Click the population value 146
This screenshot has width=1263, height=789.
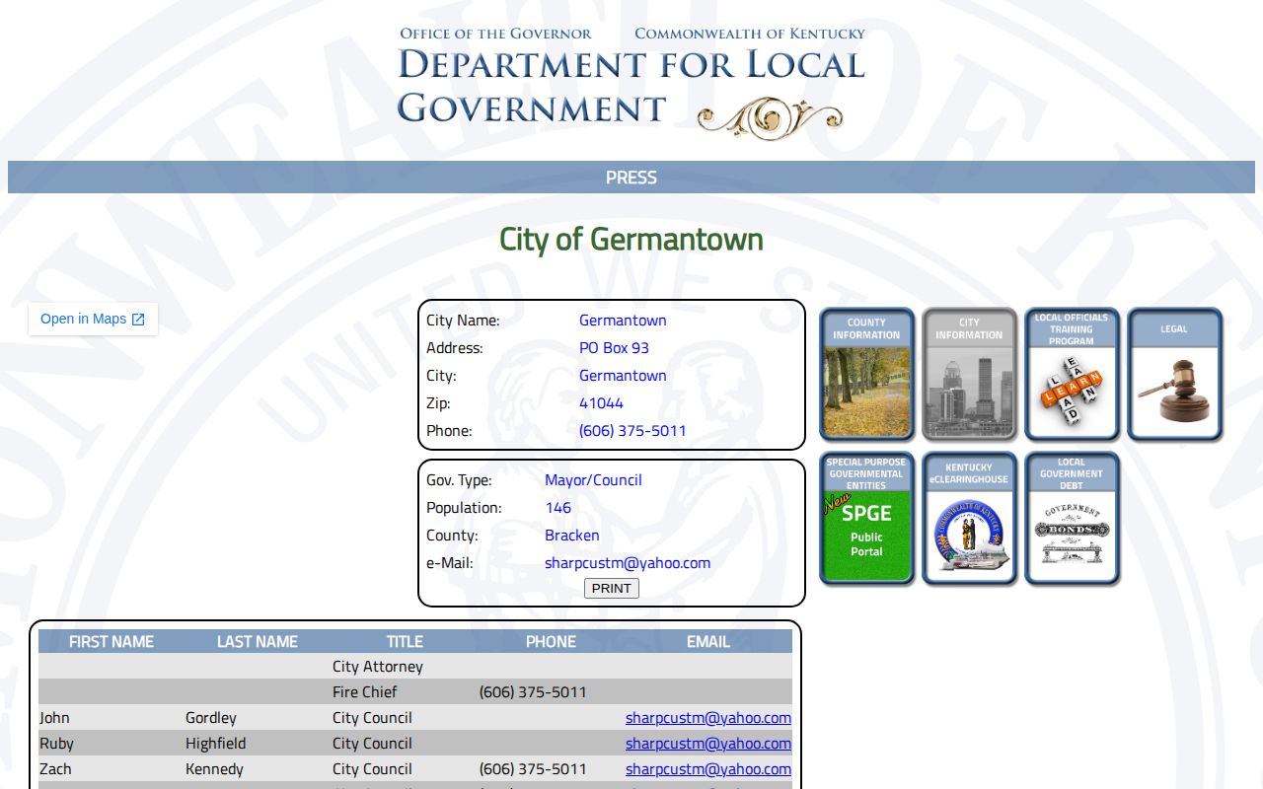coord(557,508)
